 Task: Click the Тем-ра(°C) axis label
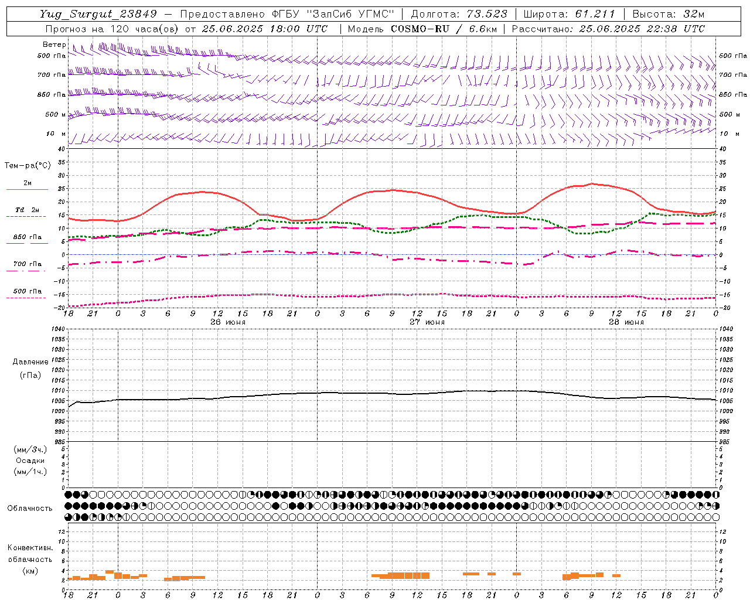click(x=28, y=166)
